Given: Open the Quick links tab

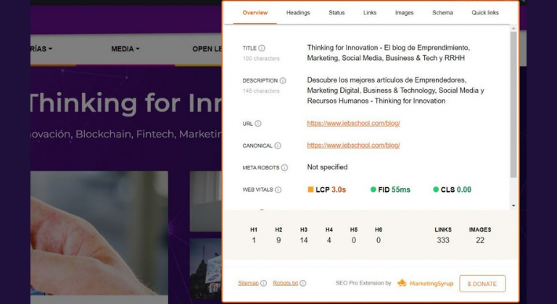Looking at the screenshot, I should [x=485, y=13].
